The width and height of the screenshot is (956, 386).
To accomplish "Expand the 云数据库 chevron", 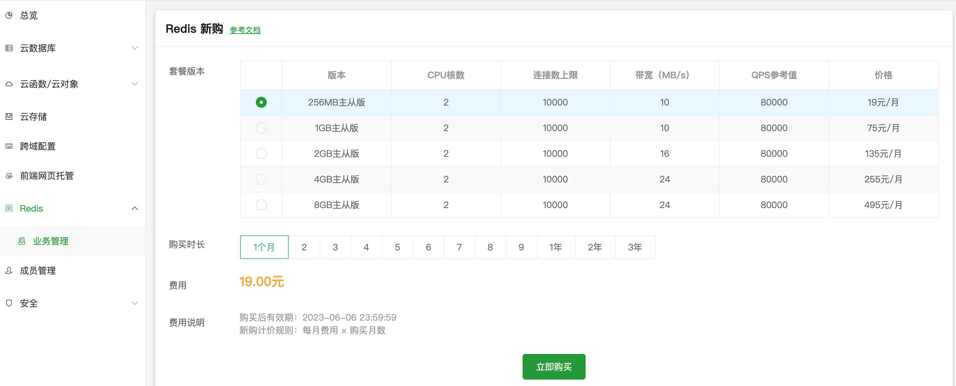I will pos(135,48).
